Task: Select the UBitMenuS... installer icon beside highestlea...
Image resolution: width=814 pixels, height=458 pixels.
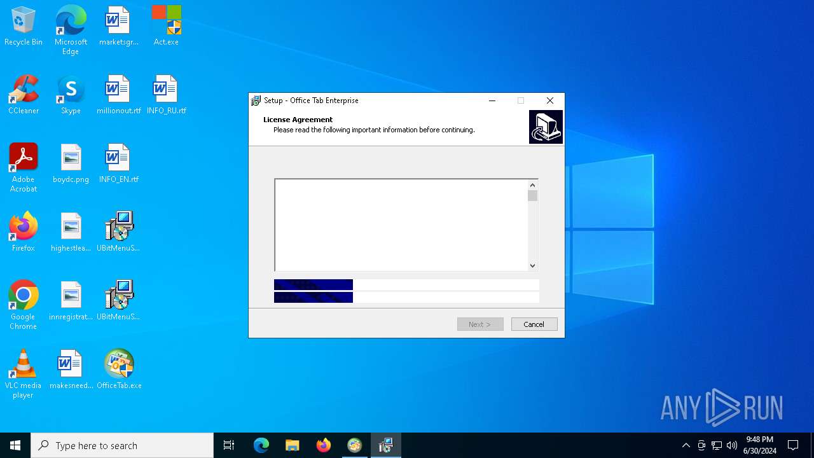Action: pyautogui.click(x=118, y=232)
